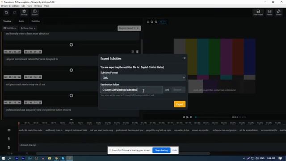Open the Streamr by Vidtoon menu

click(10, 6)
